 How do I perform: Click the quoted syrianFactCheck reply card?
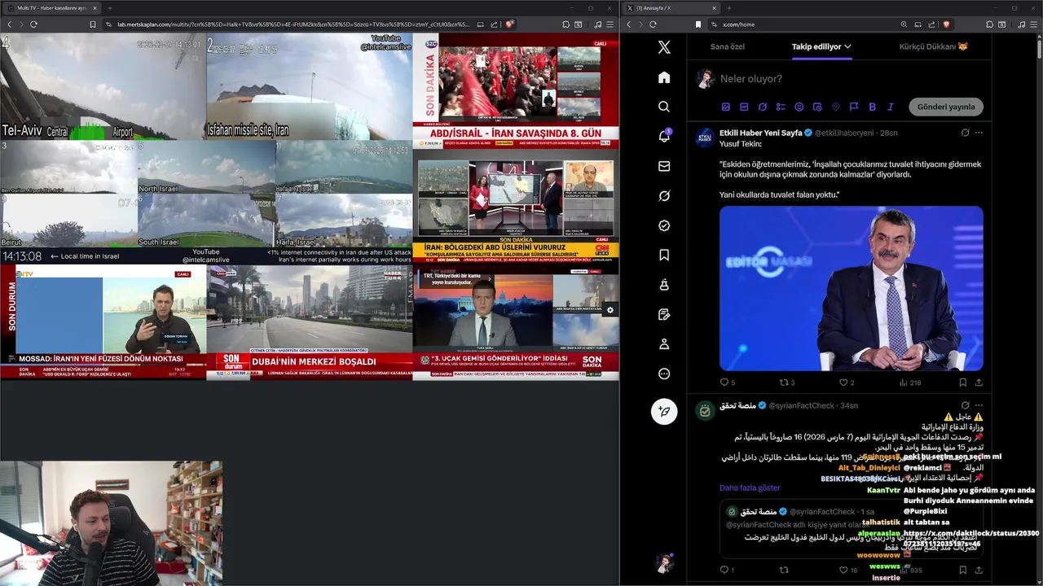(852, 529)
